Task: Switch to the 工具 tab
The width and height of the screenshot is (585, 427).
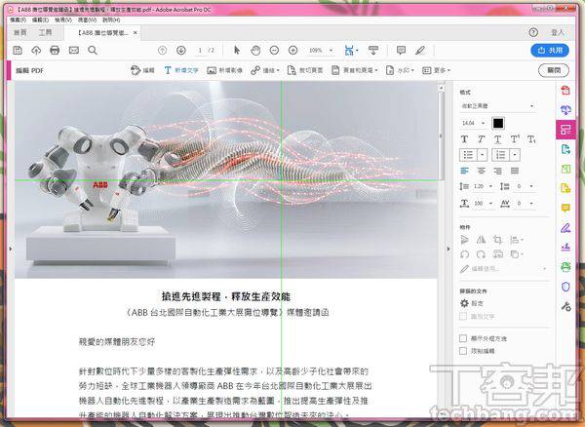Action: (45, 32)
